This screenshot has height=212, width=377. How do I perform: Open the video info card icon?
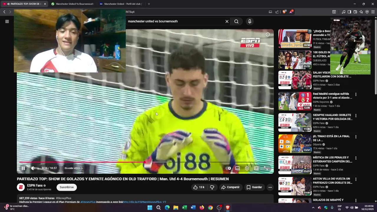tap(268, 34)
